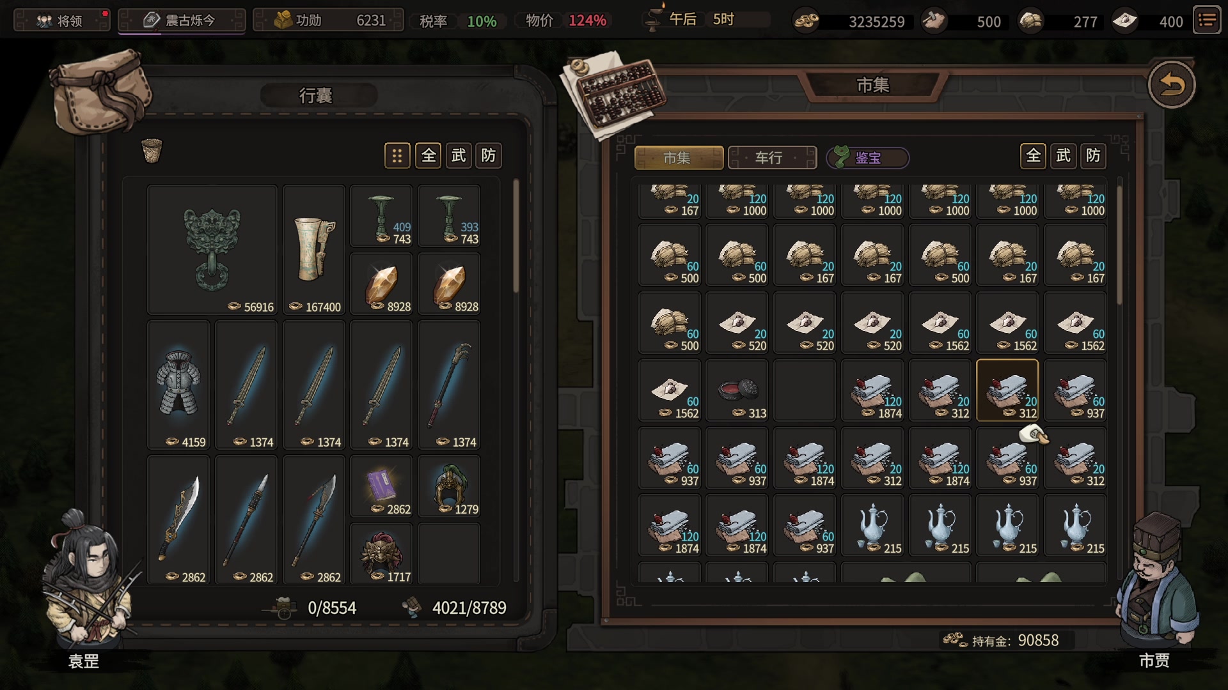Open the 将领 generals menu
Viewport: 1228px width, 690px height.
click(x=62, y=20)
